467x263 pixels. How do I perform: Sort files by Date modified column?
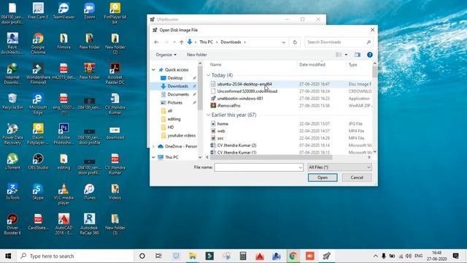pos(312,64)
